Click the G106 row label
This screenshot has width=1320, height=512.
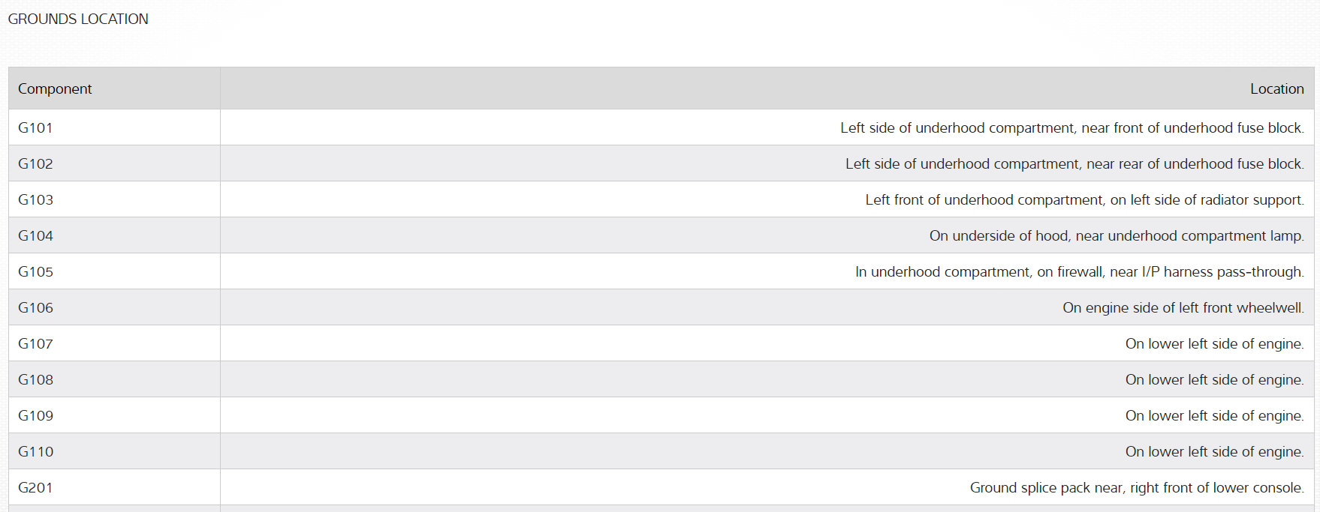(x=35, y=307)
